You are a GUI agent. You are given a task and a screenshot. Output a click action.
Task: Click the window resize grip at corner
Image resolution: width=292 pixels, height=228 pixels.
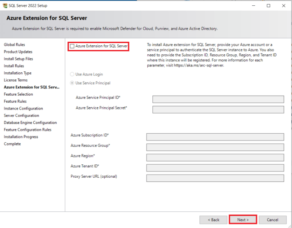click(x=290, y=226)
